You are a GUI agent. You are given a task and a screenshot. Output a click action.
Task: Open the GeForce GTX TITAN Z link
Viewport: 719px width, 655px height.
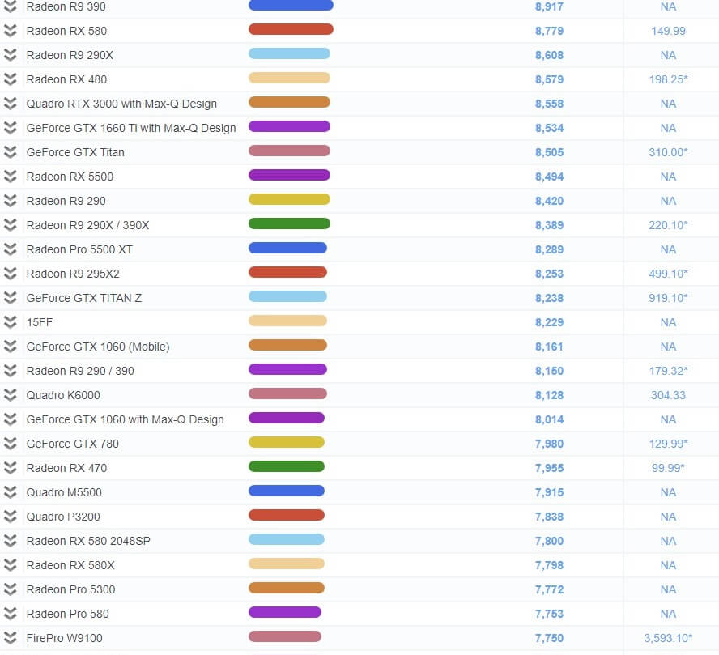(x=84, y=298)
